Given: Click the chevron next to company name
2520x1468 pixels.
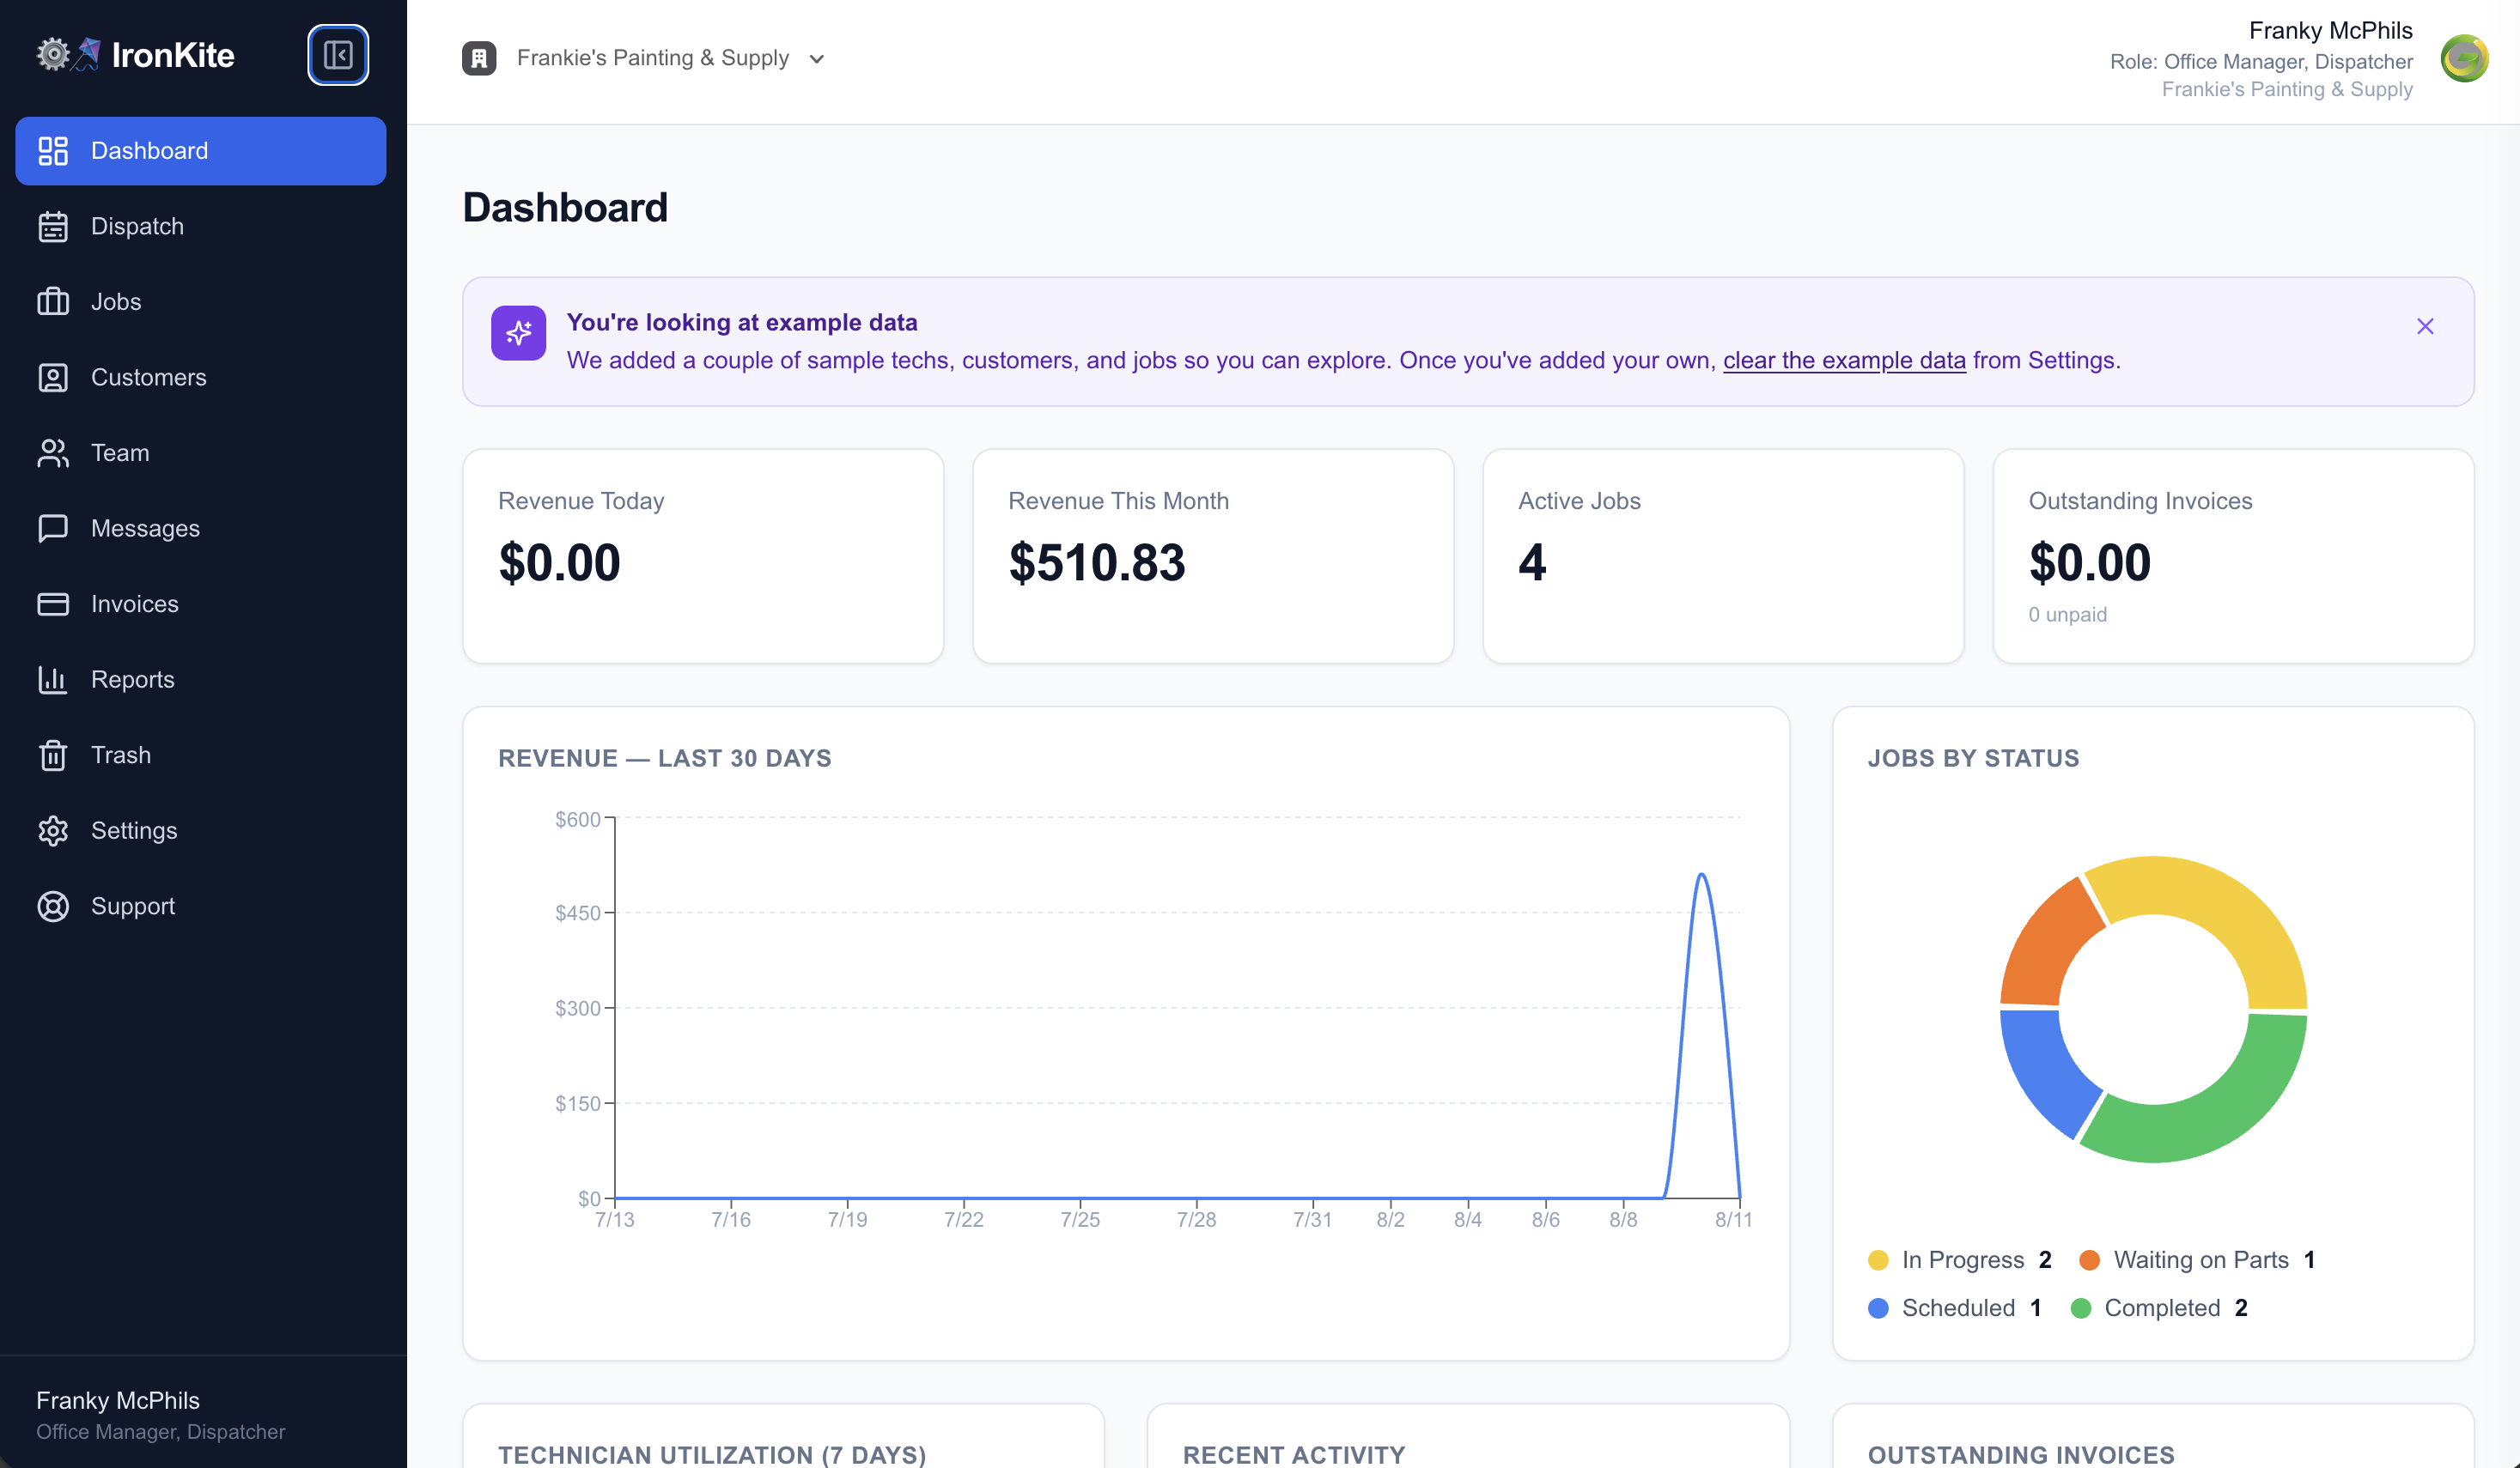Looking at the screenshot, I should 817,59.
